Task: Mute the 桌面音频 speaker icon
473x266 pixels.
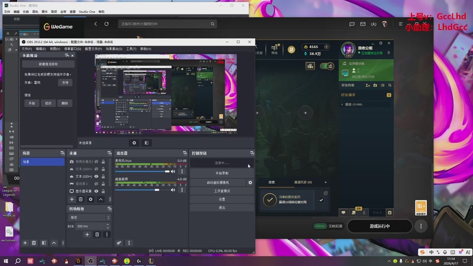Action: 173,190
